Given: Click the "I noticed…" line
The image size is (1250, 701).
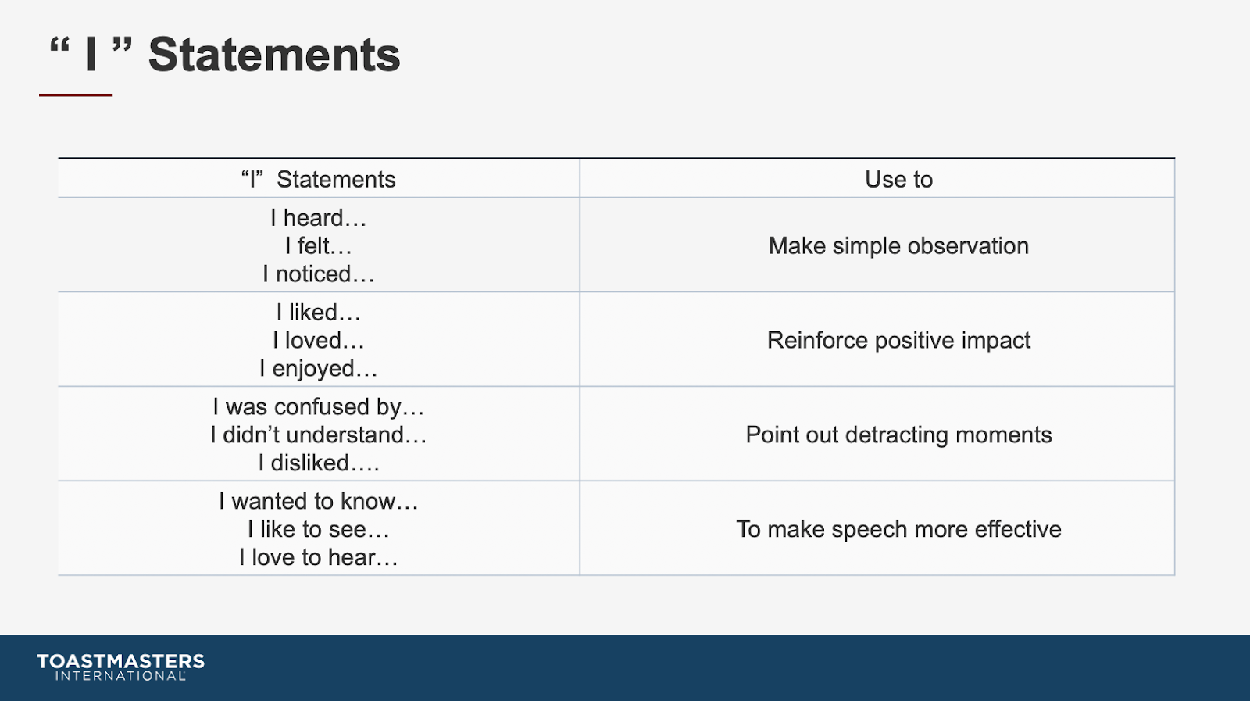Looking at the screenshot, I should [319, 274].
